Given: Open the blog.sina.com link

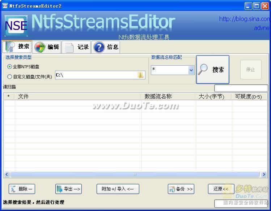Looking at the screenshot, I should pyautogui.click(x=244, y=19).
